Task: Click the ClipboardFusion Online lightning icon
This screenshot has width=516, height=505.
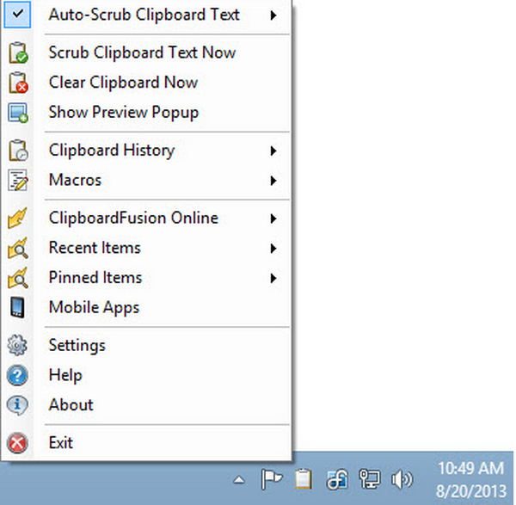Action: pyautogui.click(x=17, y=218)
